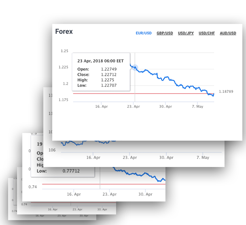Click the highlighted 23 Apr data point marker
Image resolution: width=246 pixels, height=225 pixels.
tap(135, 68)
